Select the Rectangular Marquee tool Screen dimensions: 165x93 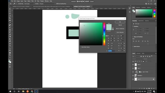[x=10, y=11]
